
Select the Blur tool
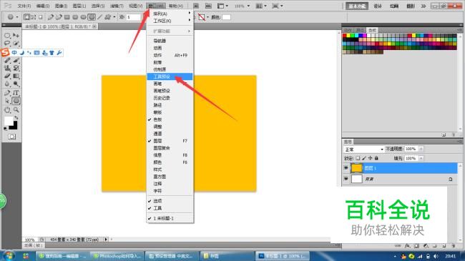click(x=7, y=84)
